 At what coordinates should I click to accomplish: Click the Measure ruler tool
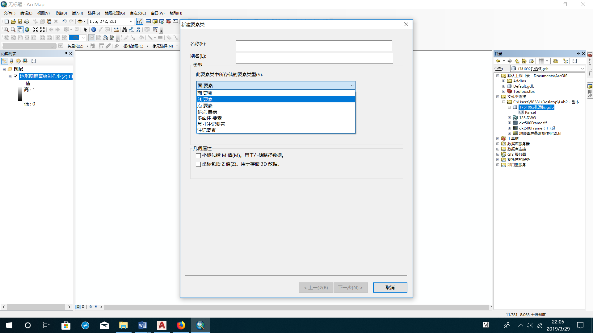pyautogui.click(x=116, y=30)
